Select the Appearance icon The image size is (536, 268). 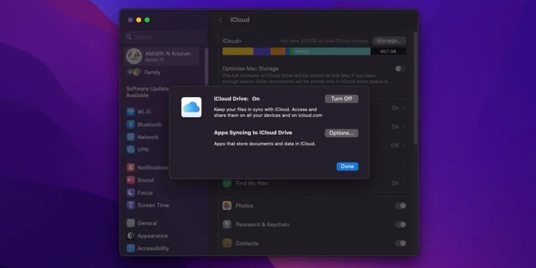130,235
